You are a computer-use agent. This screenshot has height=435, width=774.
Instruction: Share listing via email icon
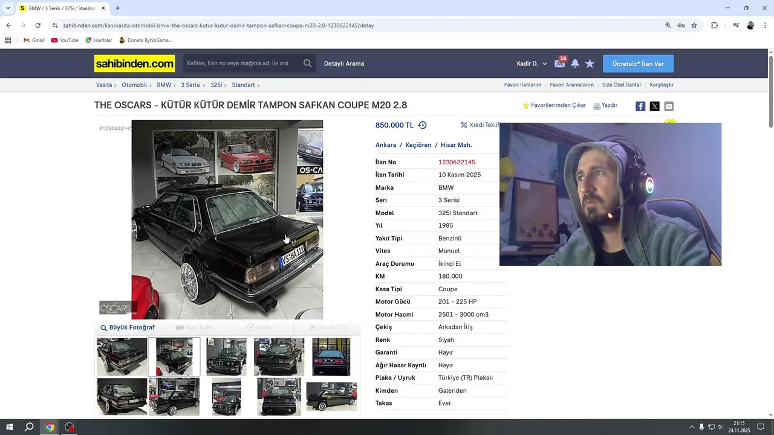(669, 106)
